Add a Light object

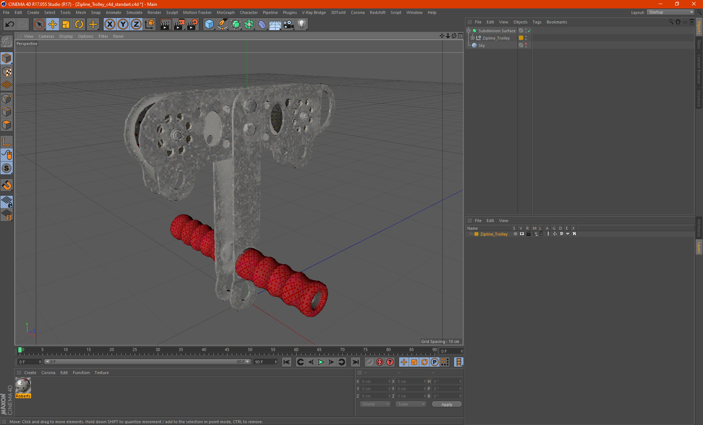coord(302,25)
